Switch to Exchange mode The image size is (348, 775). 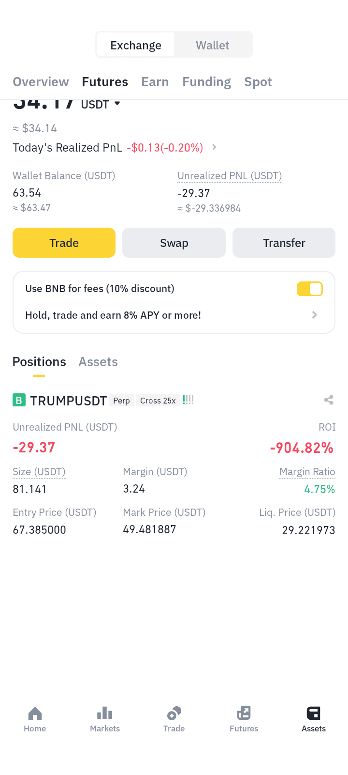click(x=135, y=45)
